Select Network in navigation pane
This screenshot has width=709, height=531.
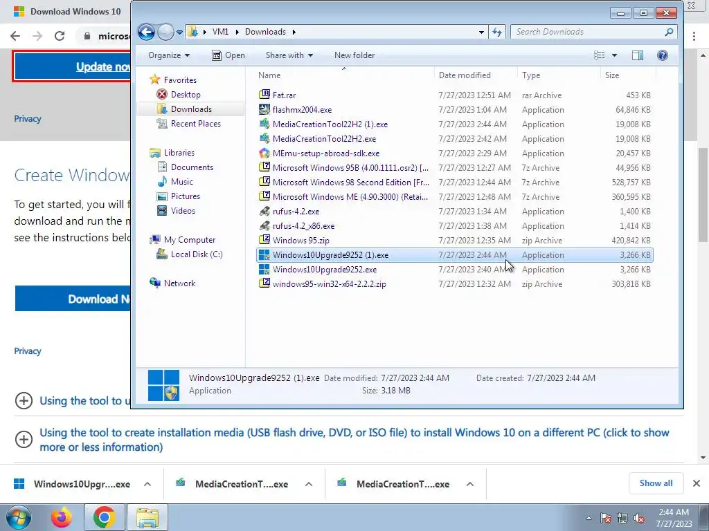(179, 283)
